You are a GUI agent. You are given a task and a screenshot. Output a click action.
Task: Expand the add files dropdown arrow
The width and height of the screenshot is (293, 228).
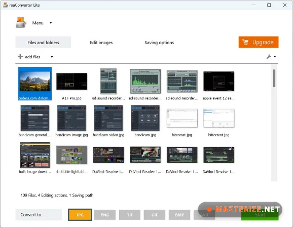point(52,57)
